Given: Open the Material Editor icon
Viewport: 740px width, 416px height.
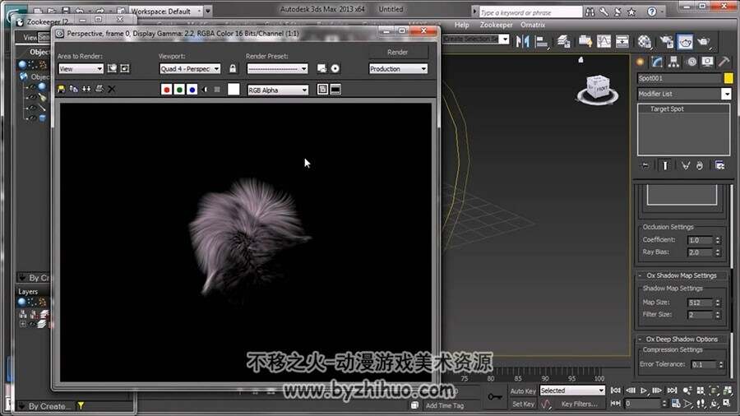Looking at the screenshot, I should tap(644, 42).
